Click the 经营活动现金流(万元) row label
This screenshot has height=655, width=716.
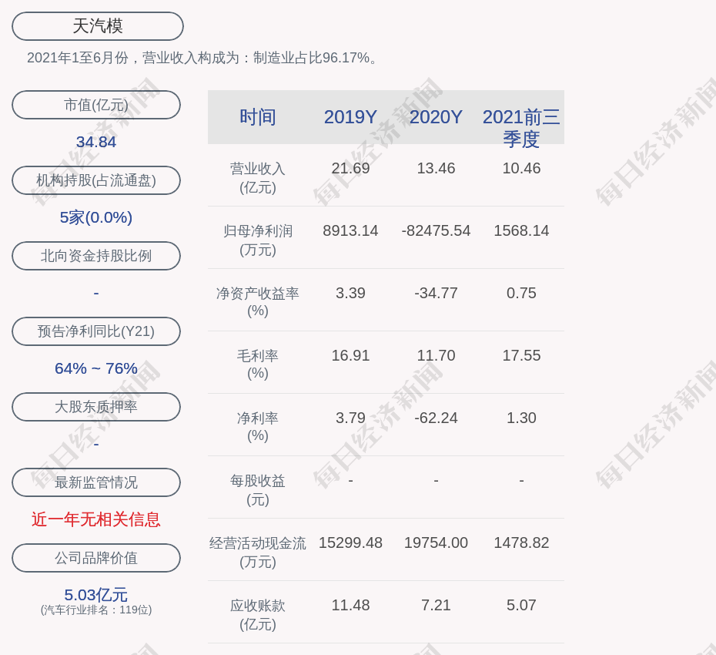pyautogui.click(x=258, y=553)
